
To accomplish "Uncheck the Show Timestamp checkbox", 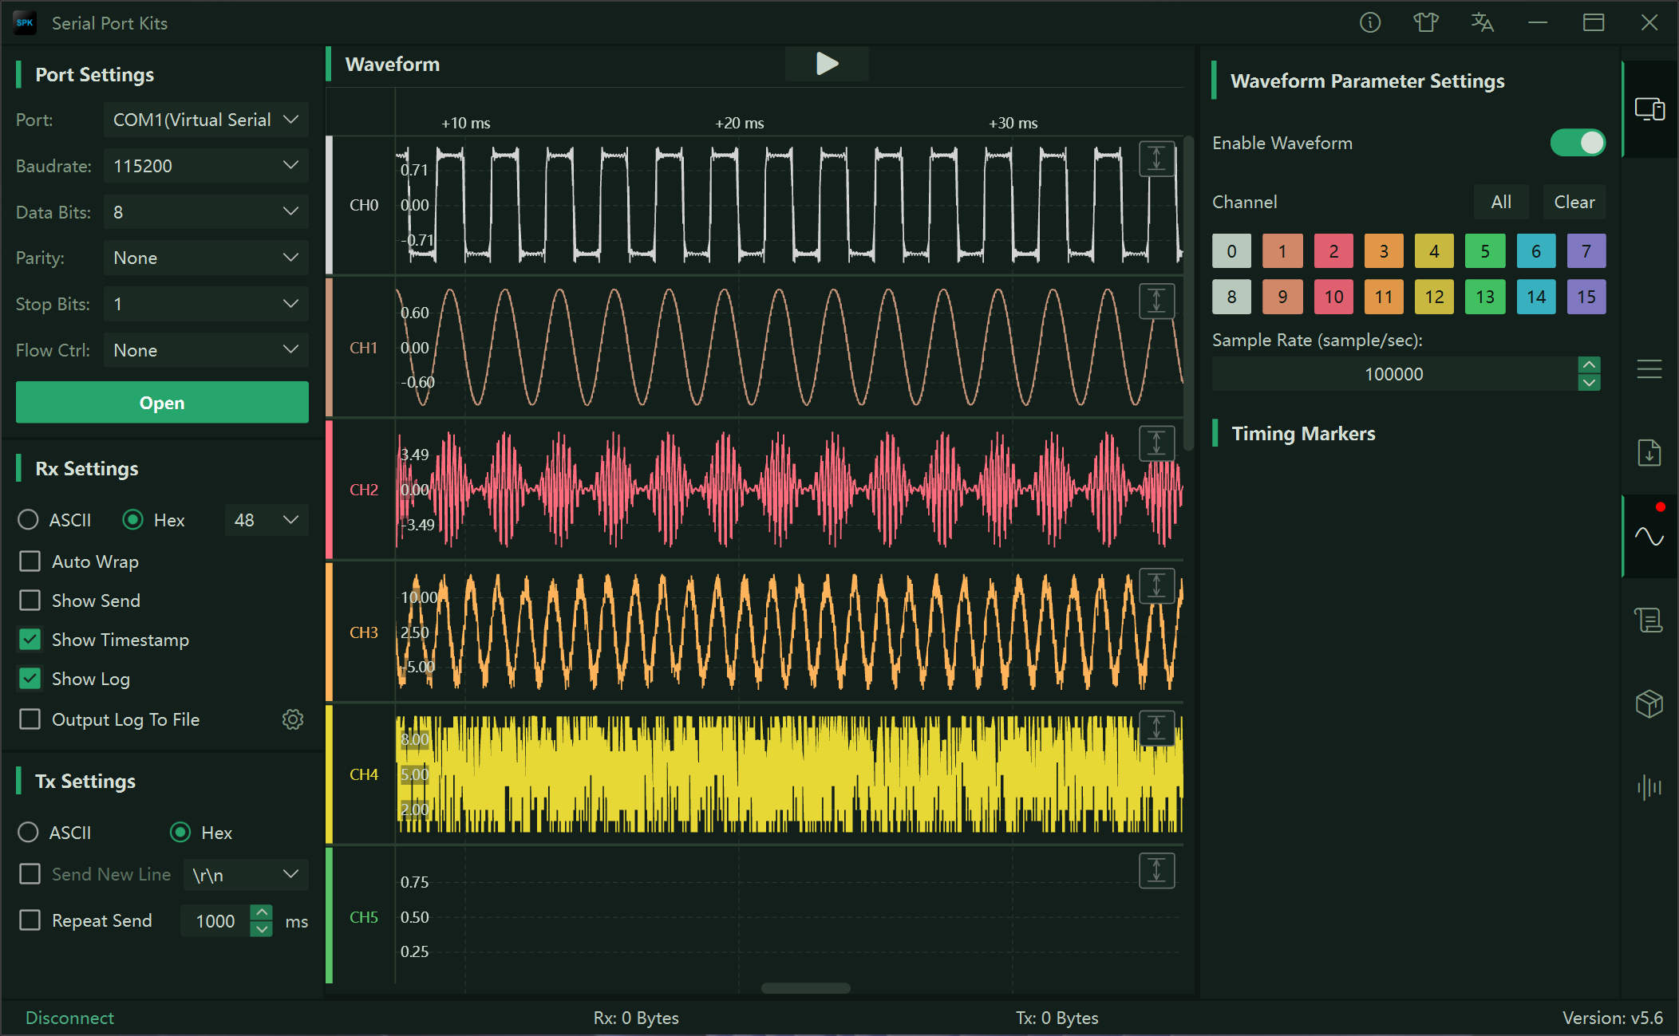I will (30, 640).
